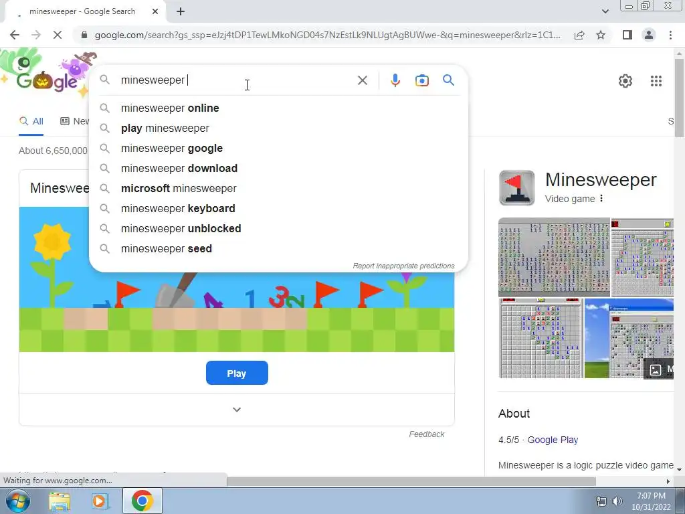The image size is (685, 514).
Task: Select suggestion minesweeper seed
Action: pyautogui.click(x=279, y=249)
